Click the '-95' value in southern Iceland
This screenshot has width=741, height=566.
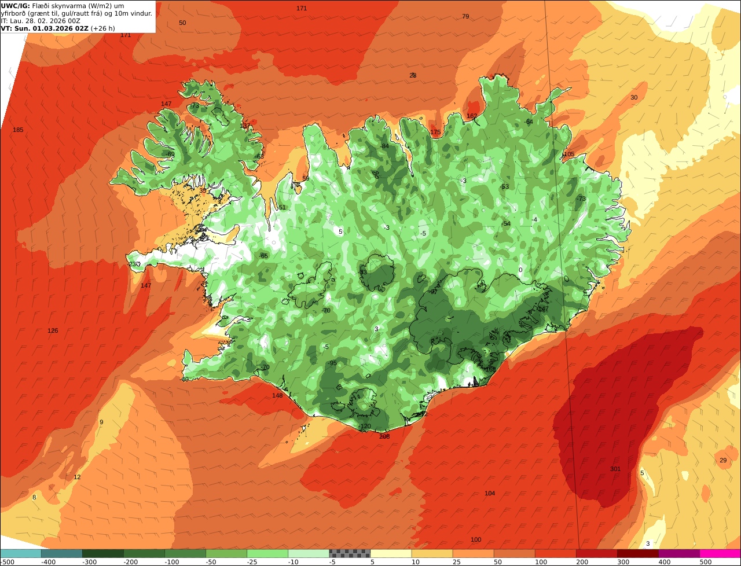click(x=332, y=363)
